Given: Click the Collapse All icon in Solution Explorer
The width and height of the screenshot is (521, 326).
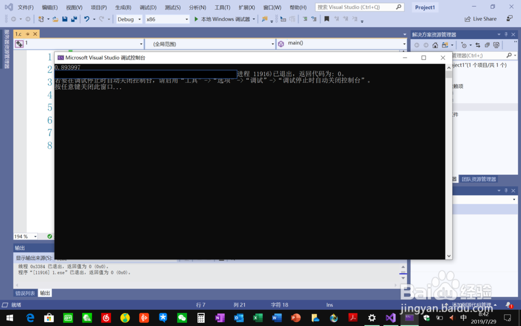Looking at the screenshot, I should pos(487,45).
